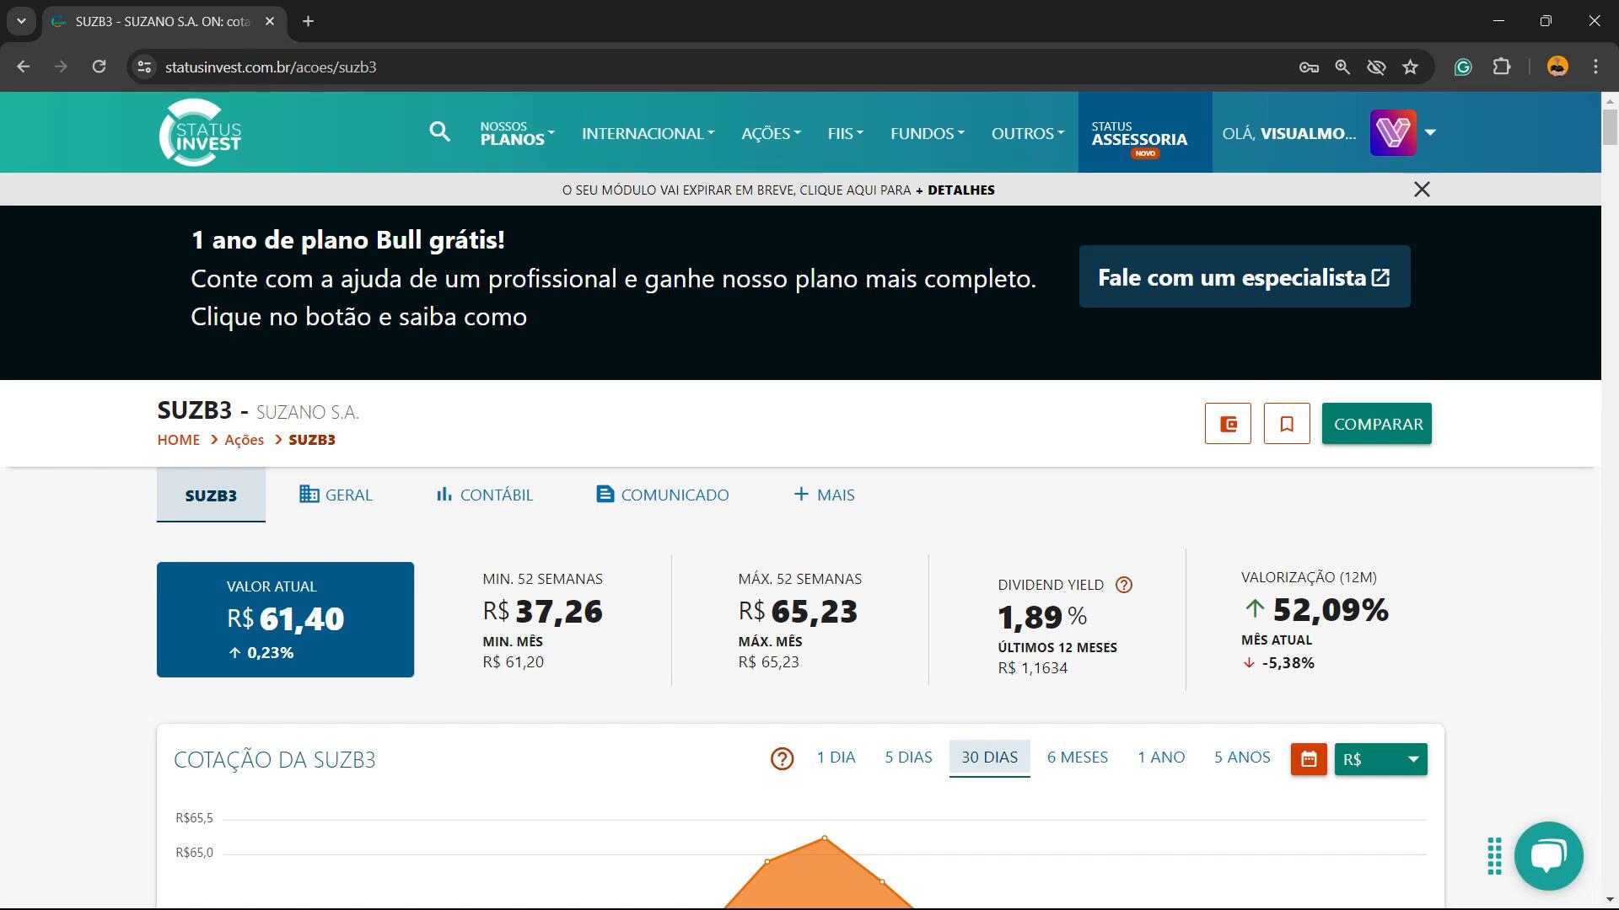Open the chart help question icon
This screenshot has width=1619, height=910.
click(x=782, y=759)
